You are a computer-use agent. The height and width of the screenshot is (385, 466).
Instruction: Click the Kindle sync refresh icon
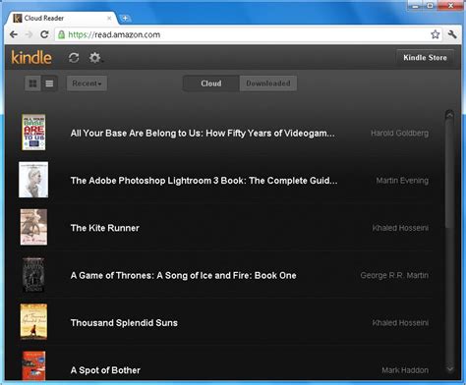[74, 58]
